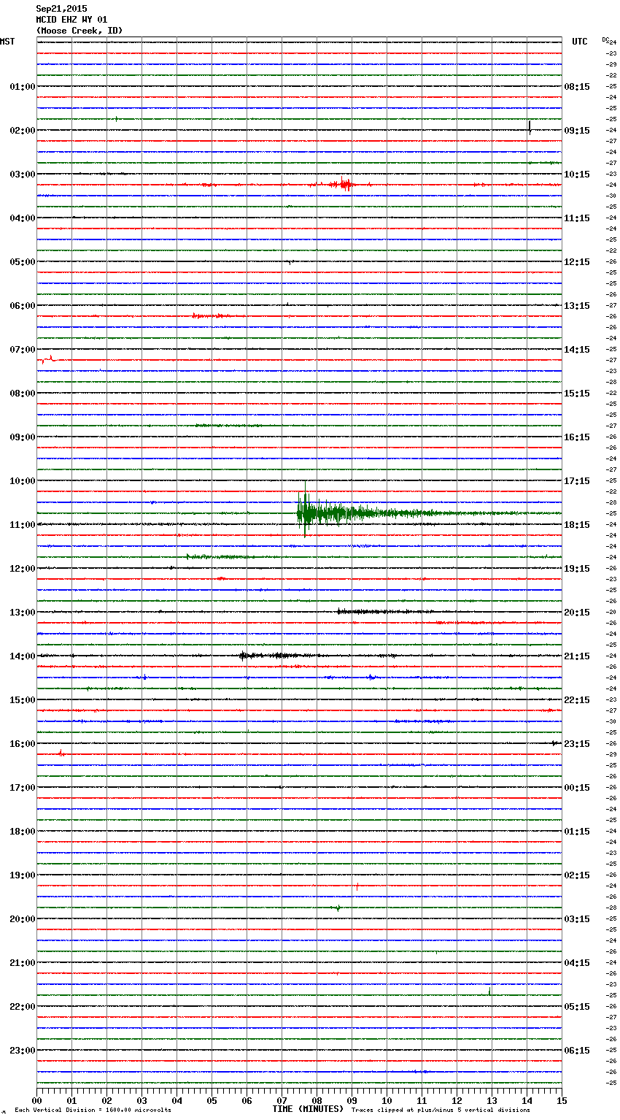Screen dimensions: 620x1120
Task: Click the black spike on the 02:00 MST trace
Action: point(530,128)
